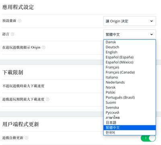Click the 不遊玩遊戲時最大下載速度 label
Viewport: 161px width, 145px height.
(x=23, y=86)
